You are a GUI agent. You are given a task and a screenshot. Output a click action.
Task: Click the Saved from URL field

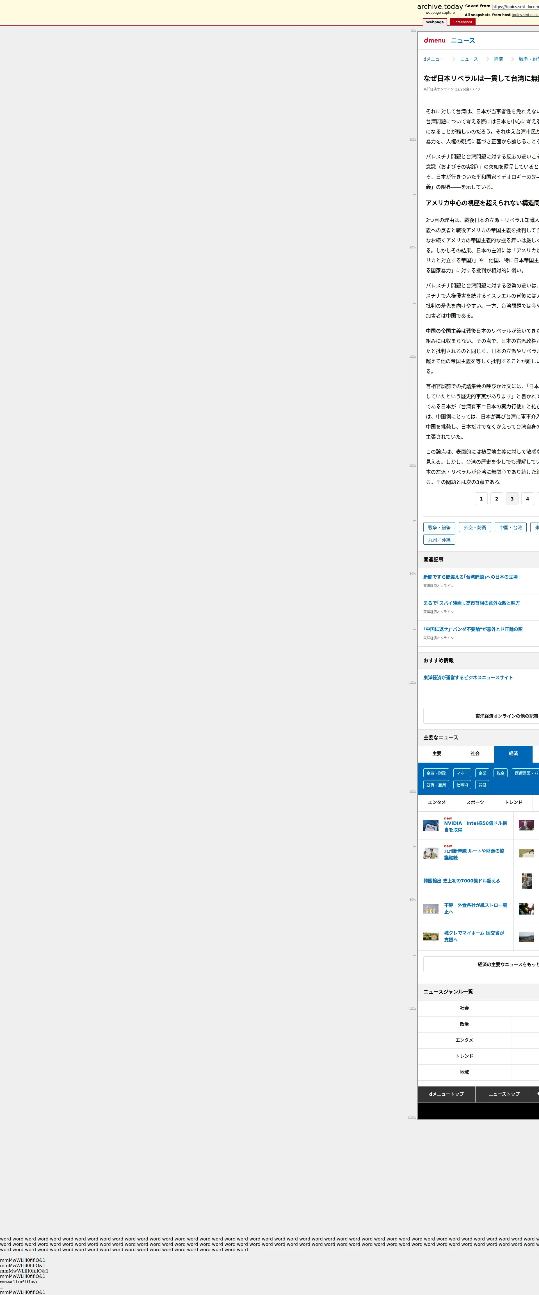pos(515,6)
